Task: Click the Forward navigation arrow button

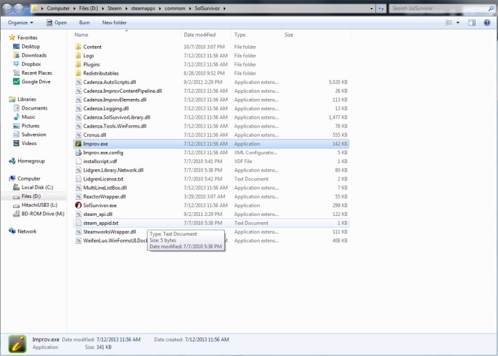Action: click(x=19, y=8)
